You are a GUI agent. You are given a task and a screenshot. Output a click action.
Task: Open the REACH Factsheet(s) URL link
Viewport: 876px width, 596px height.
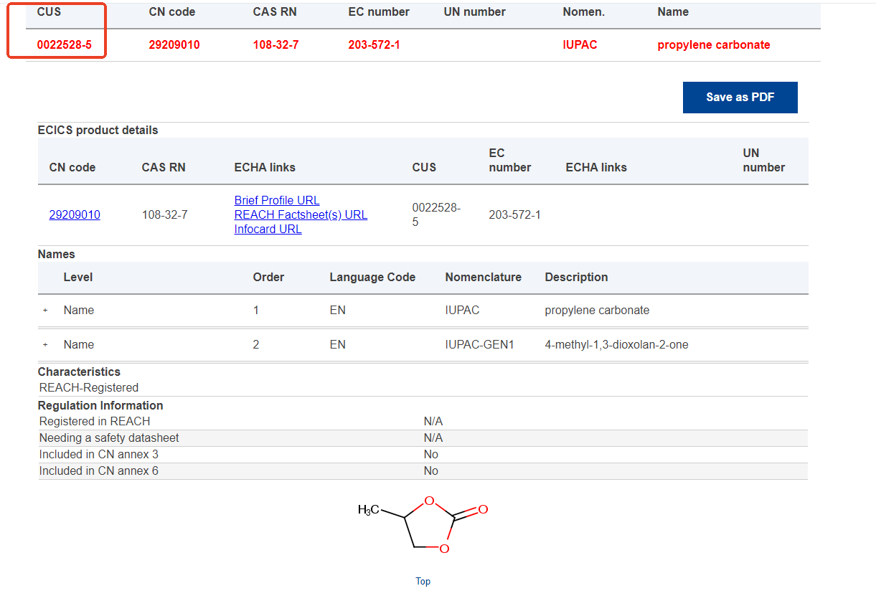(x=301, y=215)
